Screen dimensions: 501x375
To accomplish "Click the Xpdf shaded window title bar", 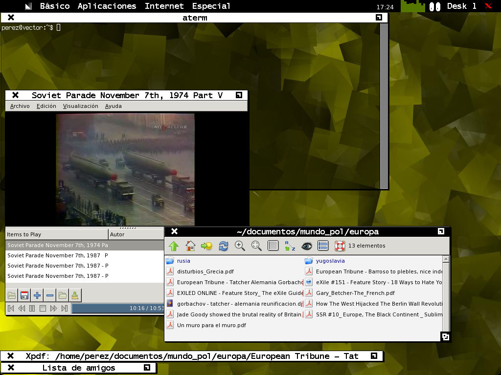I will (x=192, y=356).
